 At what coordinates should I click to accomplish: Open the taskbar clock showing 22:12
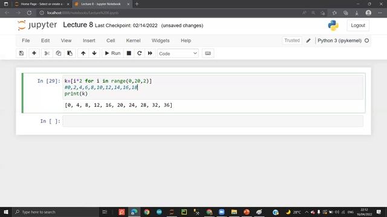364,212
